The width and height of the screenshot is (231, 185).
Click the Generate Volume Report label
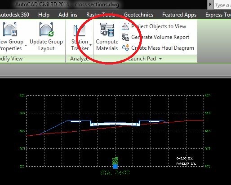coord(160,37)
